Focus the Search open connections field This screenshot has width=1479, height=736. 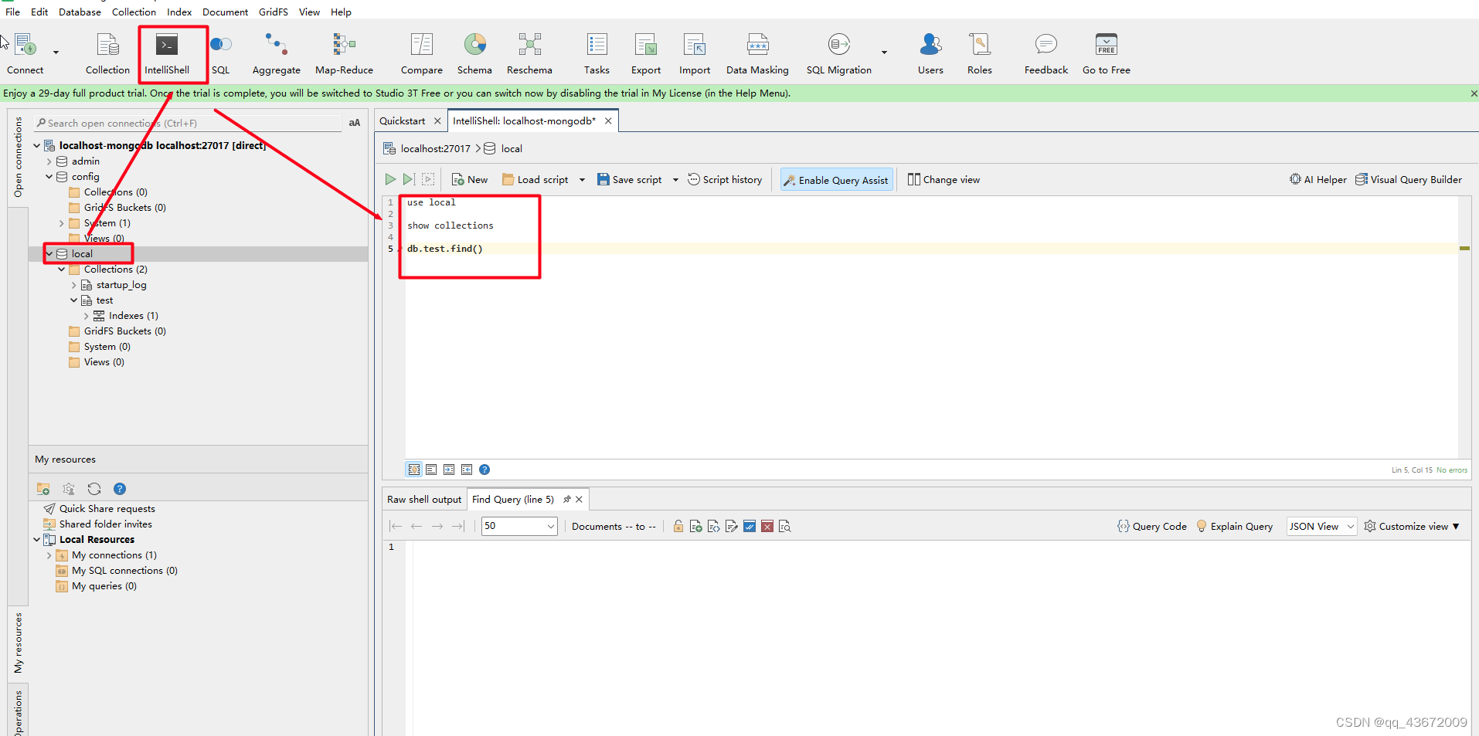pyautogui.click(x=188, y=123)
